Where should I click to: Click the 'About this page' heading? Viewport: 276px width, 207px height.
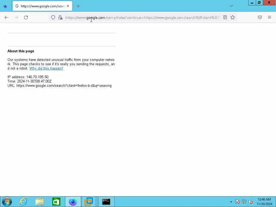coord(21,51)
